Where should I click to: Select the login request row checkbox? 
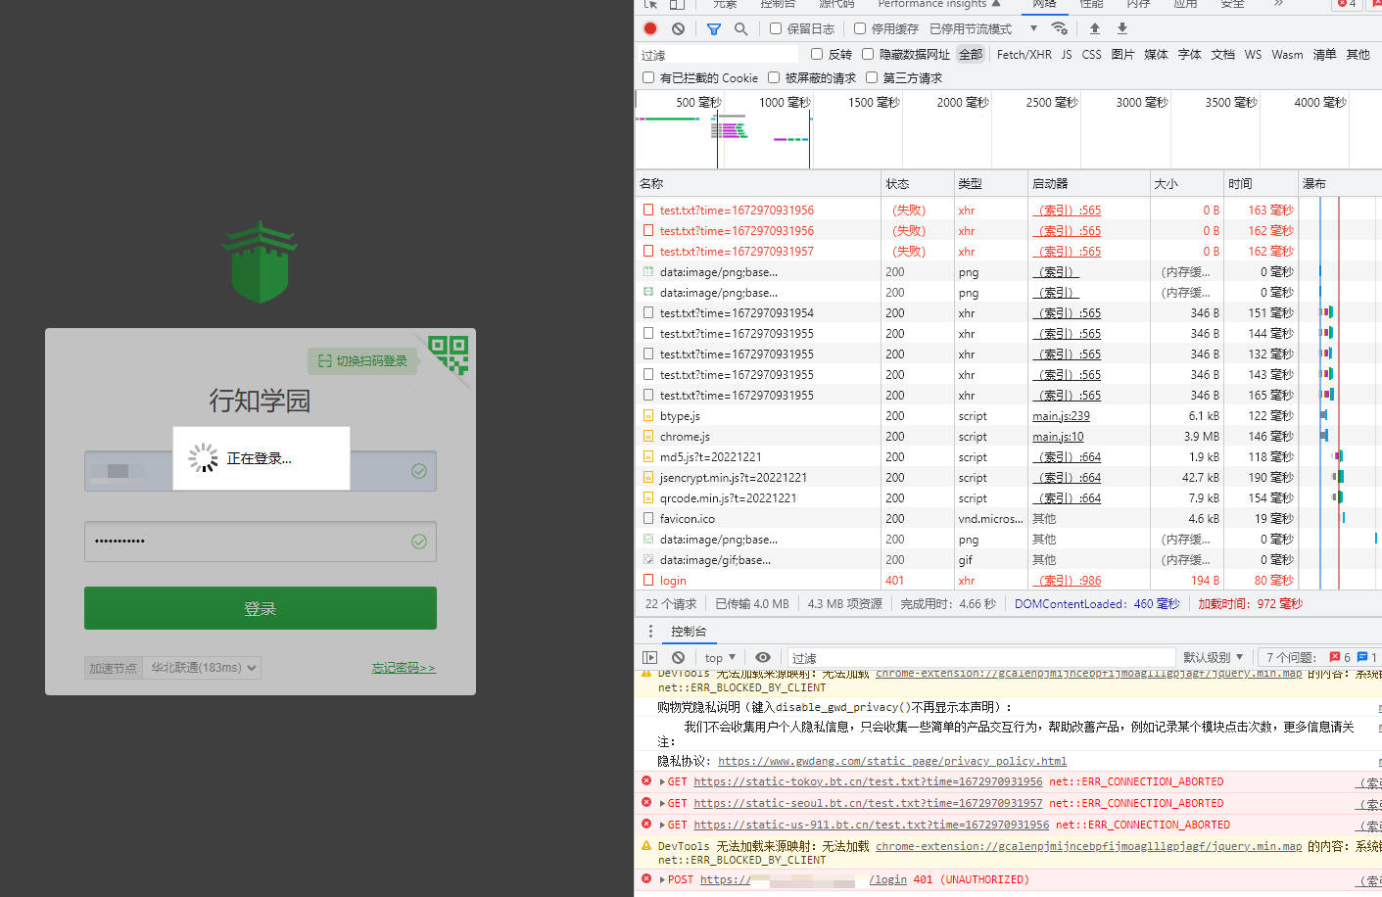648,581
